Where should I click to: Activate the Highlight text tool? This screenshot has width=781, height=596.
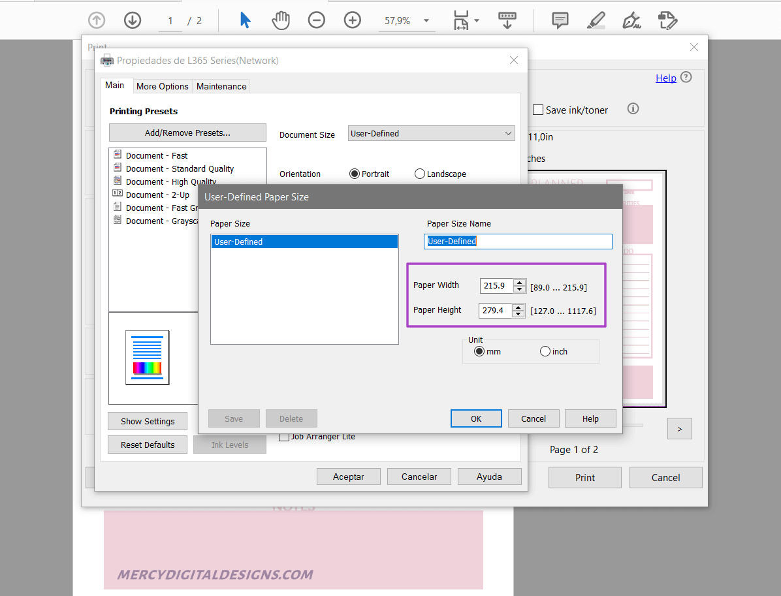596,20
